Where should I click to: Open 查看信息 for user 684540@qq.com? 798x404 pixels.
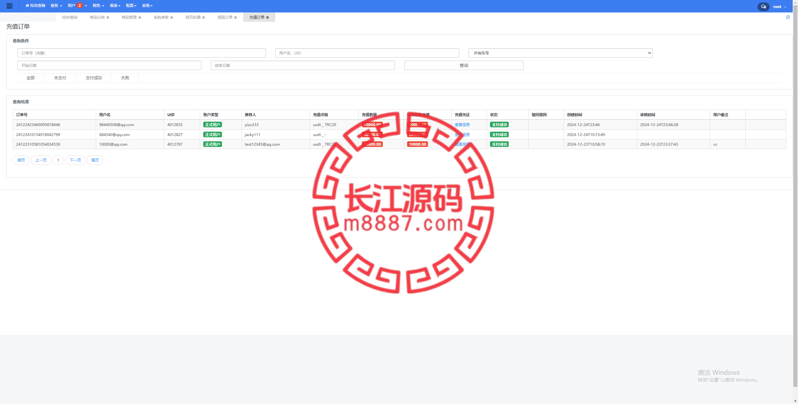point(462,135)
